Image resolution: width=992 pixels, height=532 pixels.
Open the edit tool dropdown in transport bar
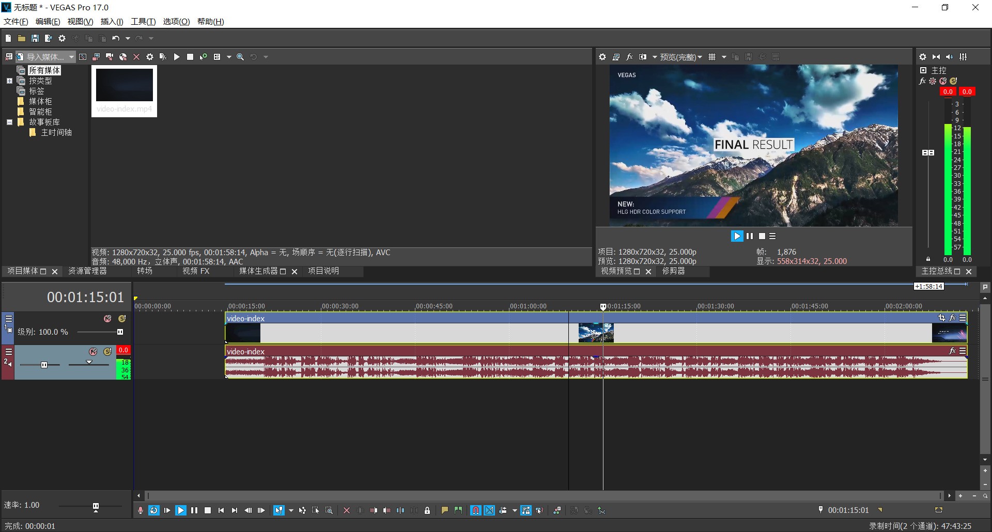click(x=291, y=510)
